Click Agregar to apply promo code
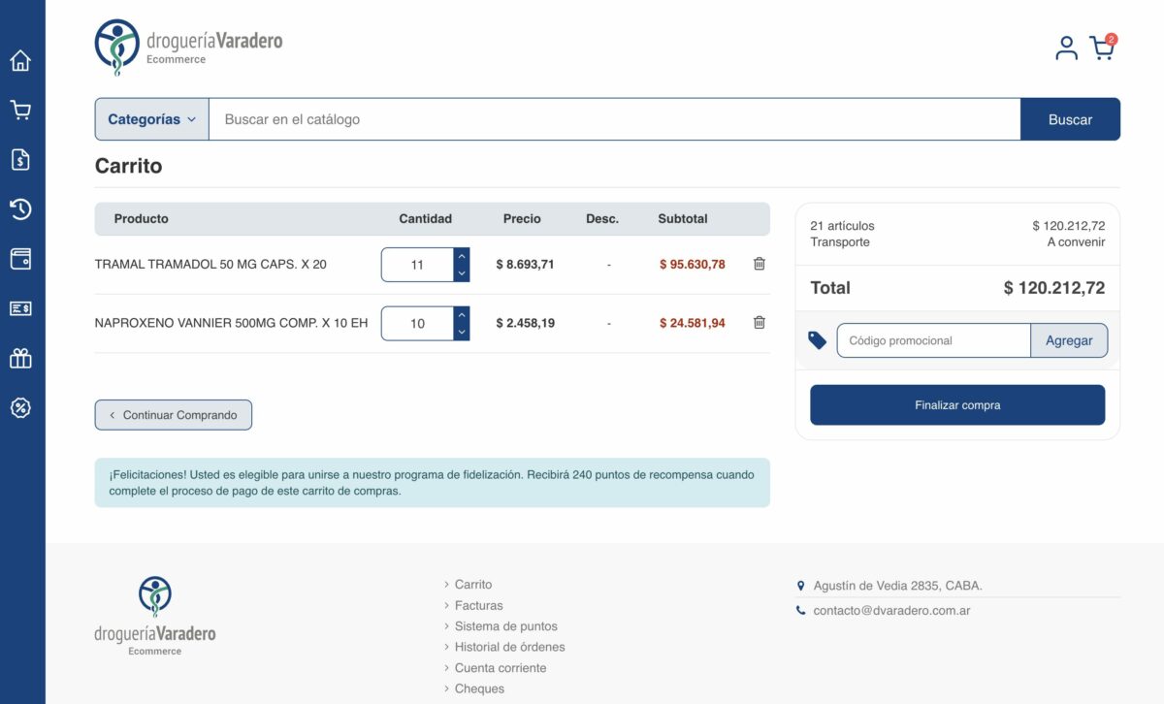The image size is (1164, 704). 1069,340
